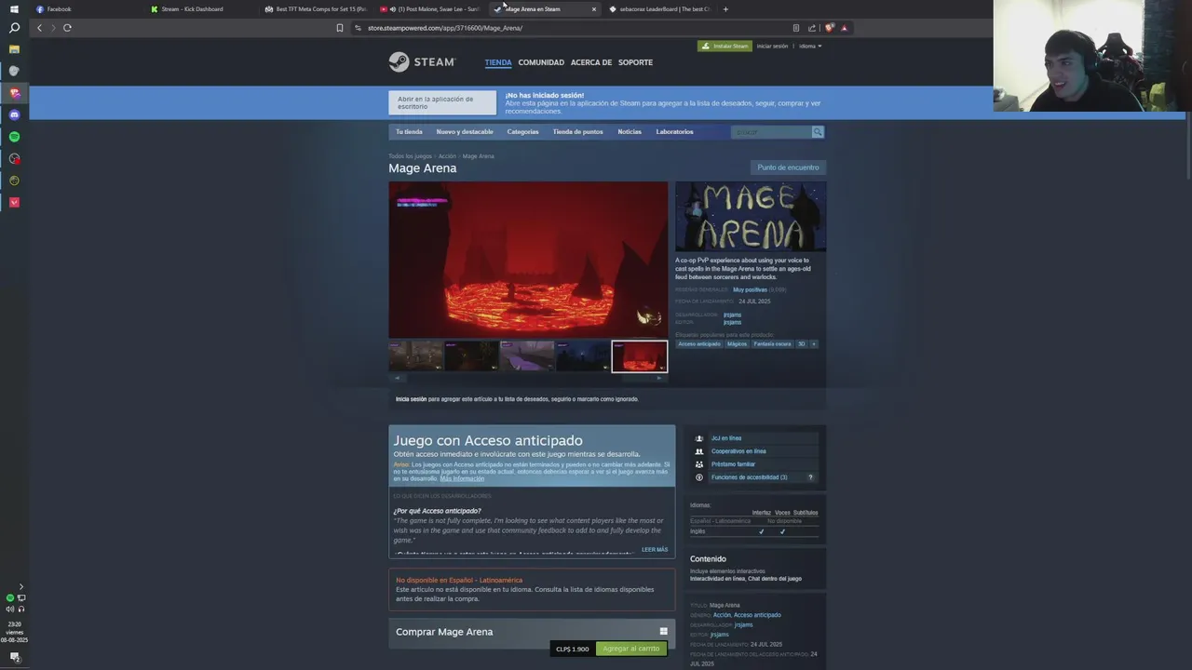Click the JcJ en línea feature icon
The width and height of the screenshot is (1192, 670).
click(x=699, y=438)
